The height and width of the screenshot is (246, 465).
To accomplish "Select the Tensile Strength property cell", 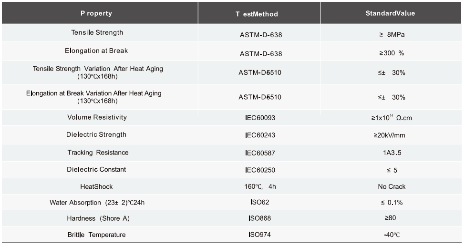I will (97, 33).
